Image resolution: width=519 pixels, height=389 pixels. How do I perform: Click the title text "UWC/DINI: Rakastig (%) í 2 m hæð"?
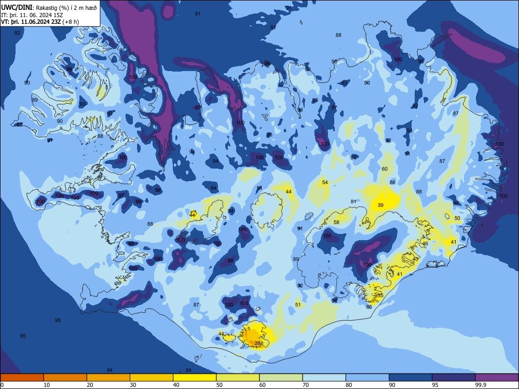tap(49, 8)
